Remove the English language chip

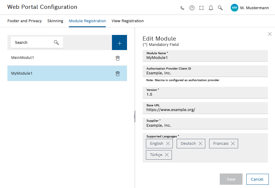coord(168,144)
